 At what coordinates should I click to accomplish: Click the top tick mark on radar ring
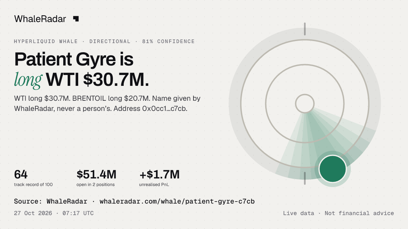pos(305,29)
